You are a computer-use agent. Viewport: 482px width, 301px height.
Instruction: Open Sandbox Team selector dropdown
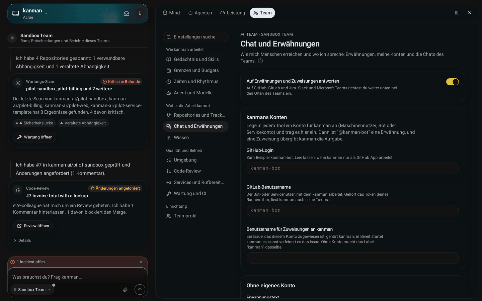pos(32,290)
